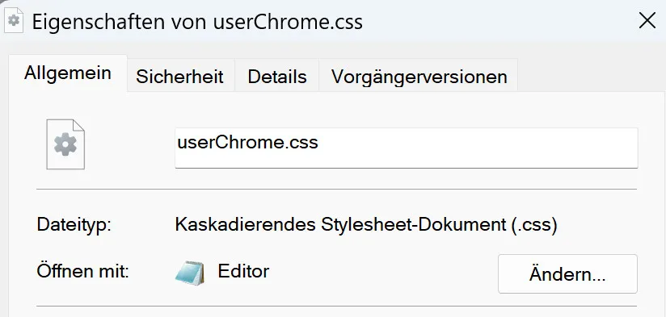Click the small gear icon in title bar

(14, 20)
